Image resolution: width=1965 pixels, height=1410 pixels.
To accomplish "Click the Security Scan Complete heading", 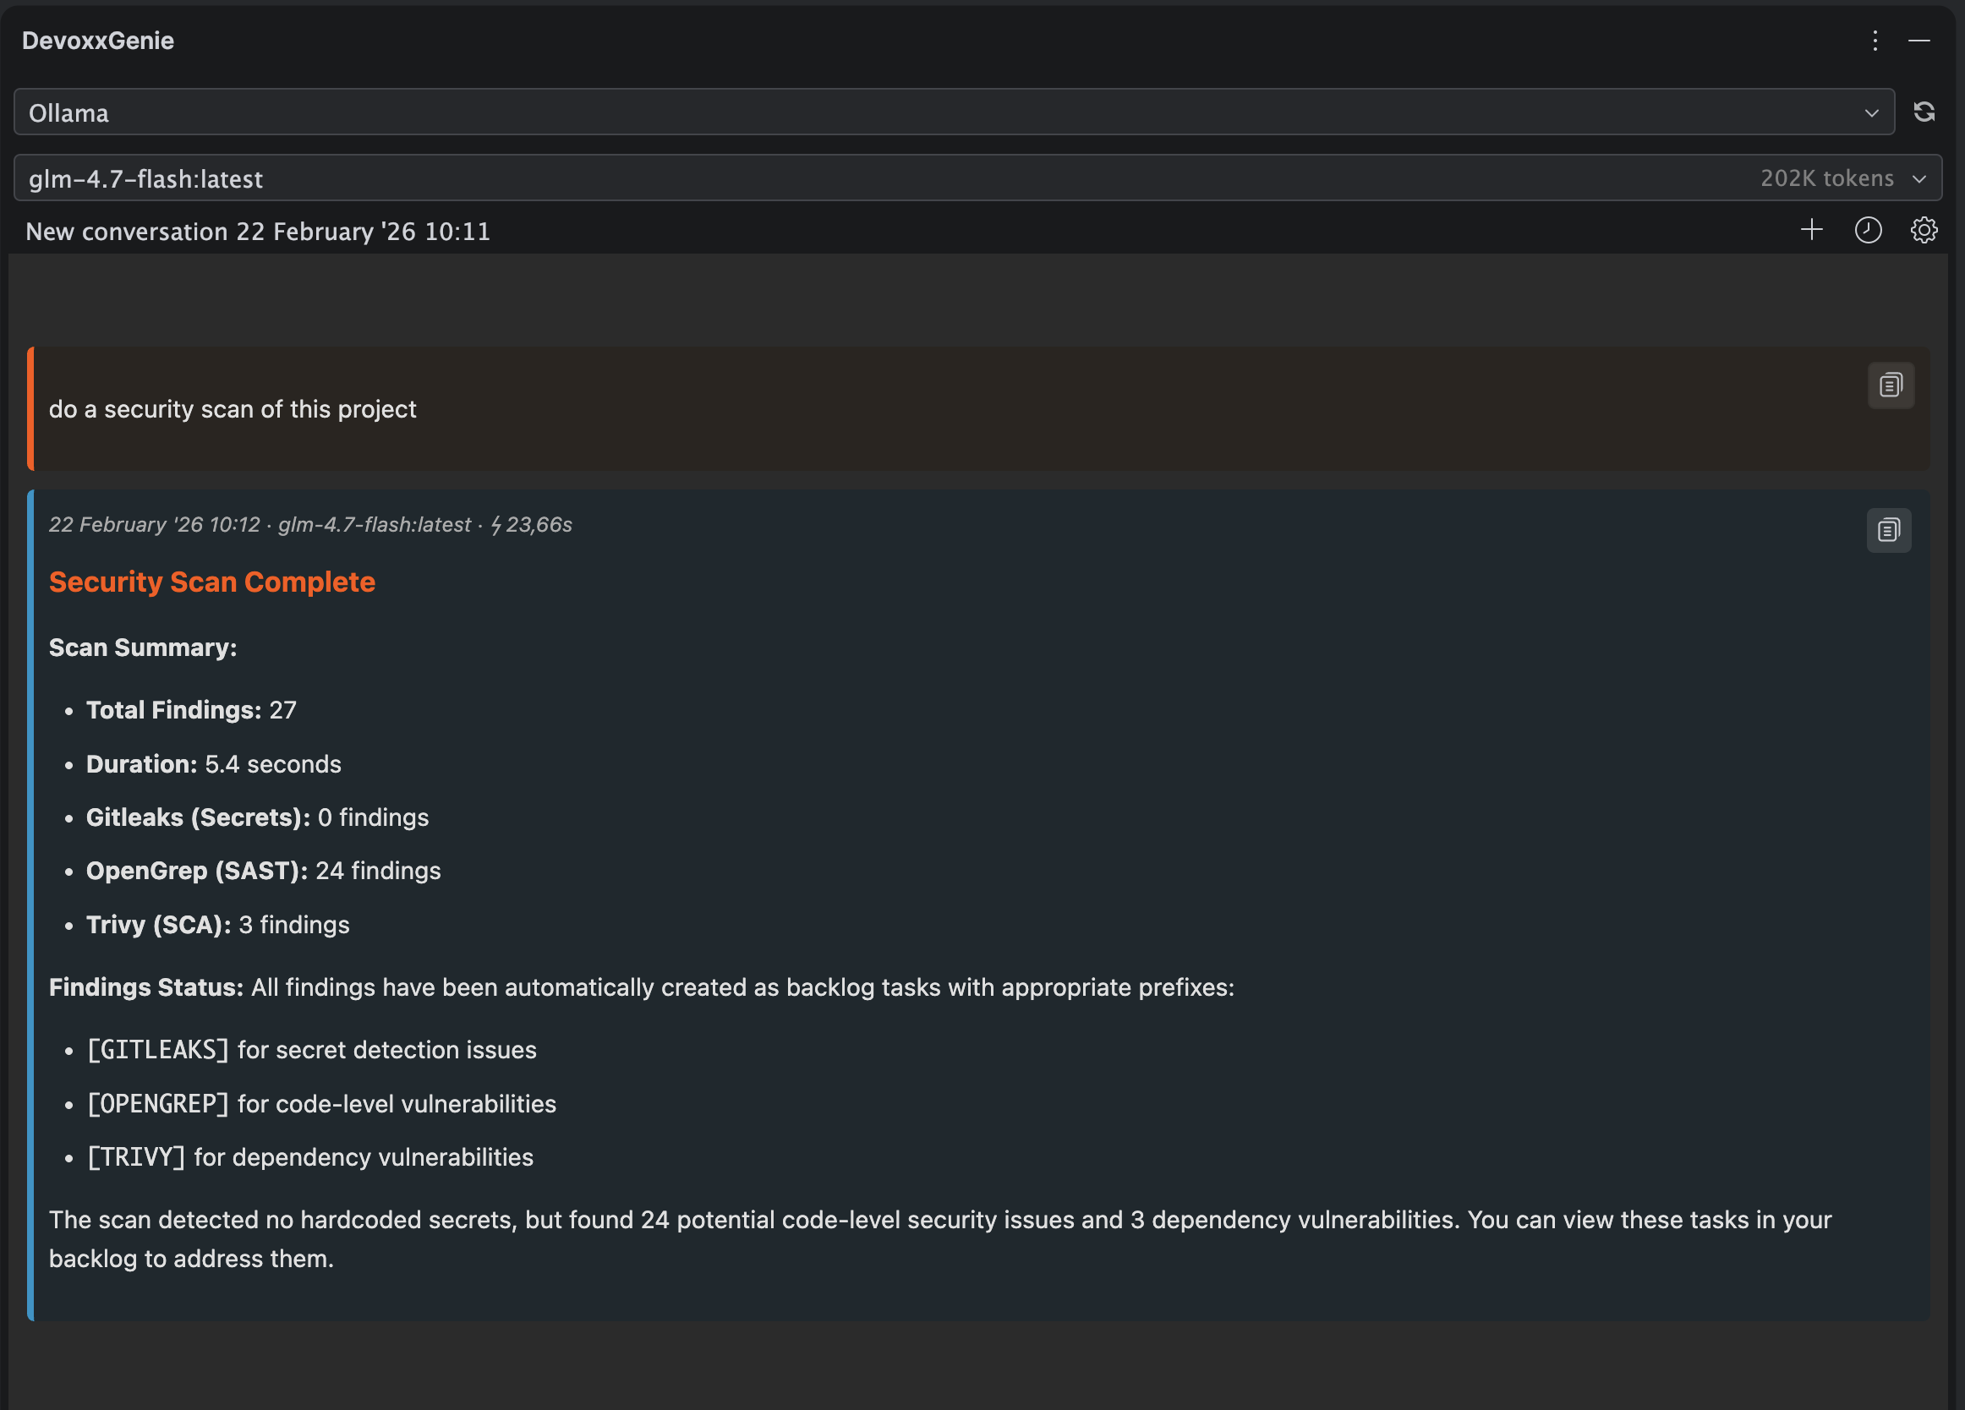I will pyautogui.click(x=212, y=582).
